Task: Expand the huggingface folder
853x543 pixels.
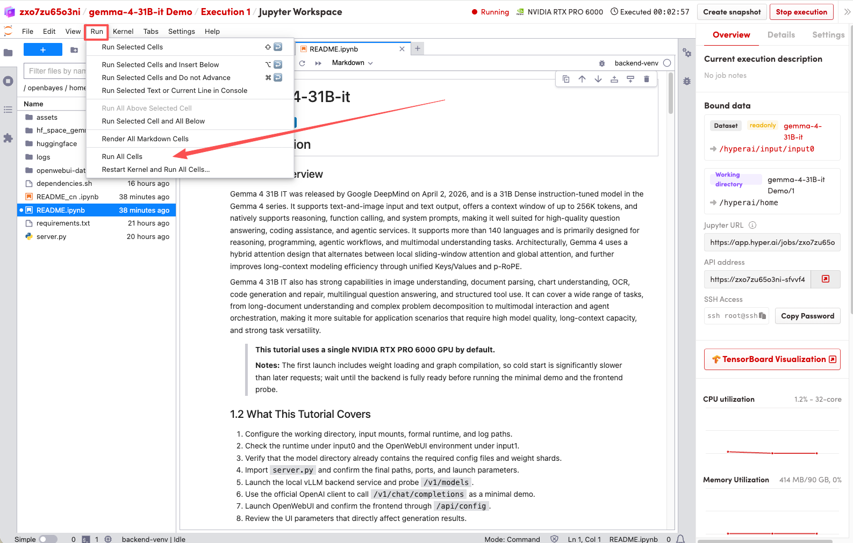Action: [56, 144]
